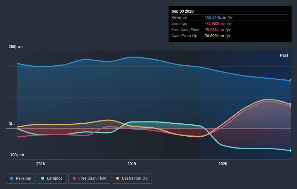Click the 2019 x-axis label

(132, 164)
